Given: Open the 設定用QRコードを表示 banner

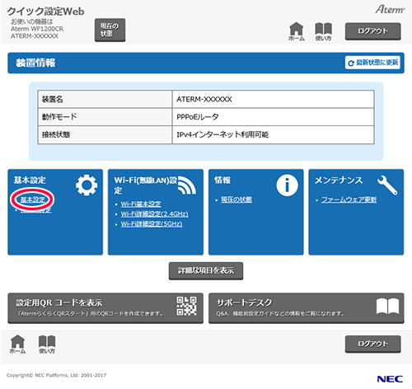Looking at the screenshot, I should coord(105,308).
